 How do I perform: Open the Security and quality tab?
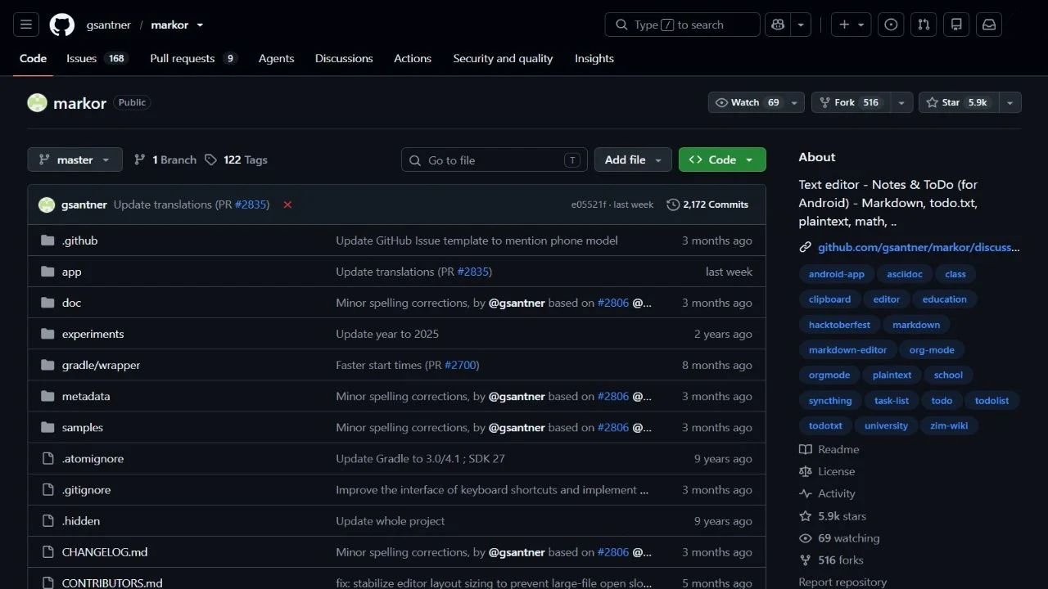coord(503,58)
